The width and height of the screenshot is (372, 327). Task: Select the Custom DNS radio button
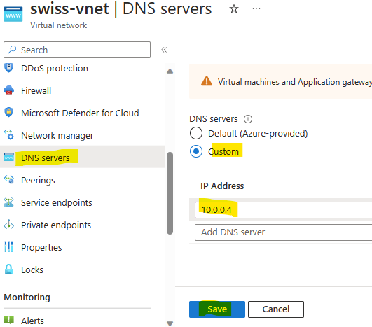pos(196,151)
